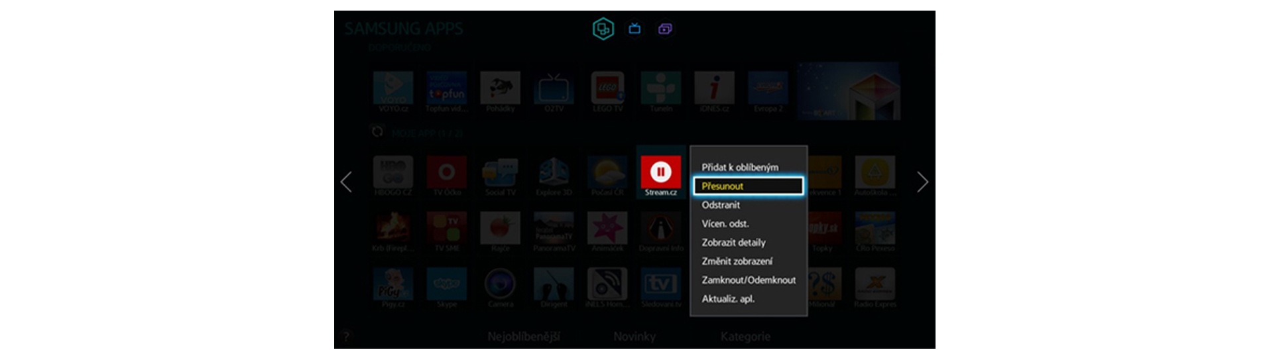Open the help question mark icon
Viewport: 1273px width, 360px height.
tap(346, 336)
